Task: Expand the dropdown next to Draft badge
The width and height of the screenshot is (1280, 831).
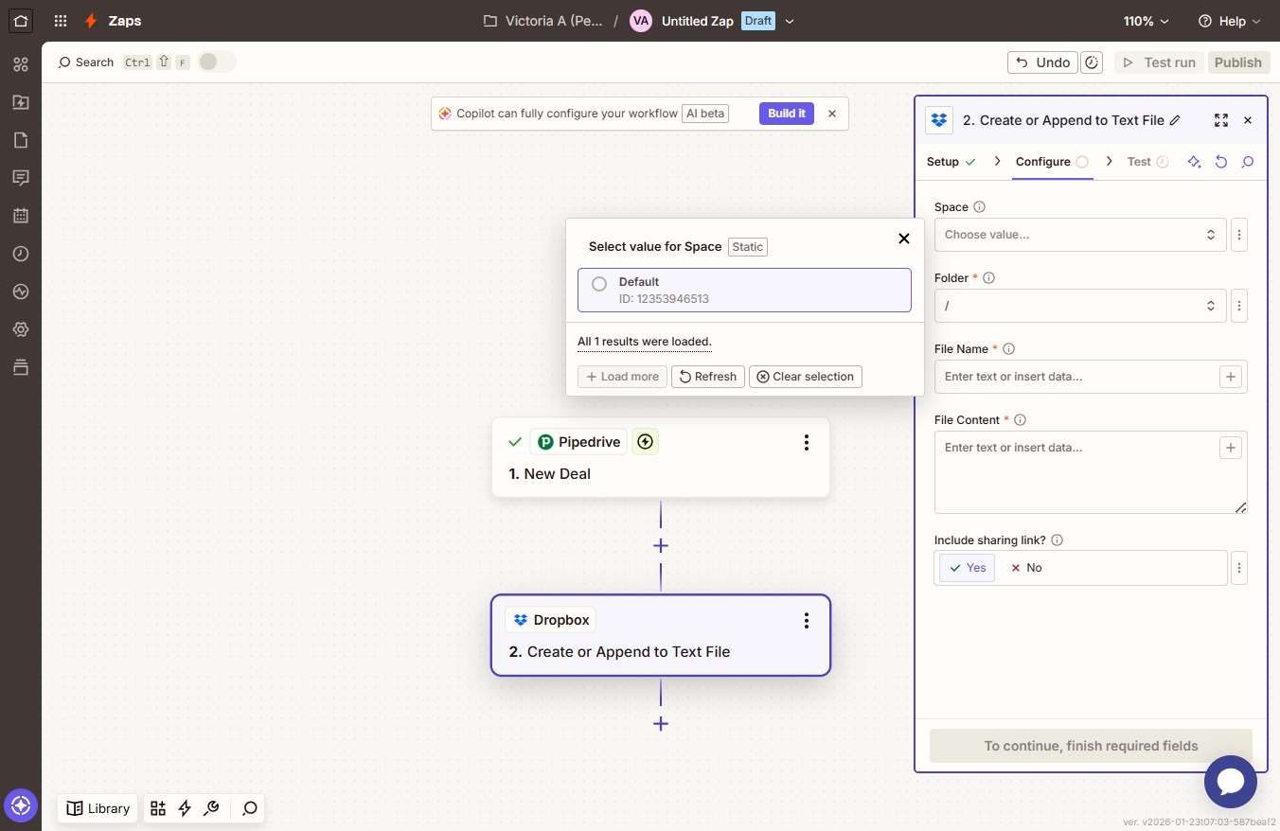Action: (x=791, y=21)
